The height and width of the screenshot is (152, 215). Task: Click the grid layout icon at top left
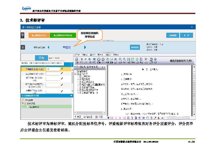tap(22, 35)
